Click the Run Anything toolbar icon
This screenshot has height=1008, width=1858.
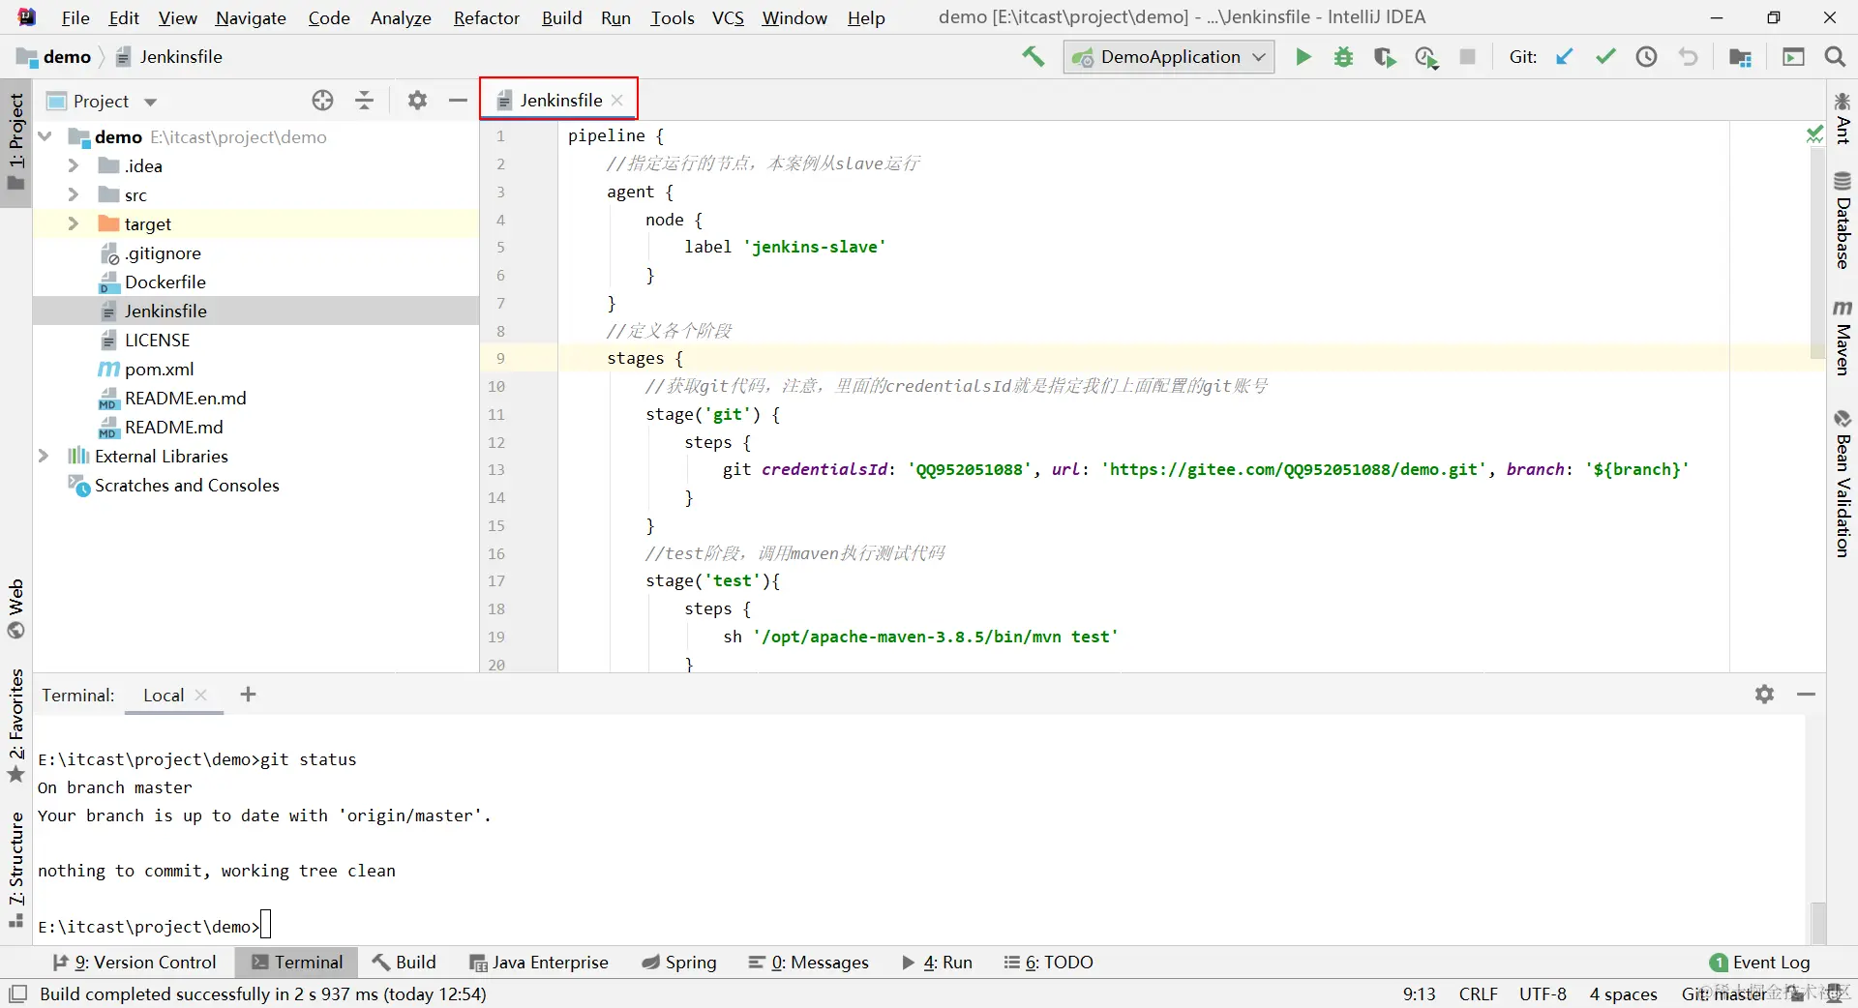(x=1793, y=57)
